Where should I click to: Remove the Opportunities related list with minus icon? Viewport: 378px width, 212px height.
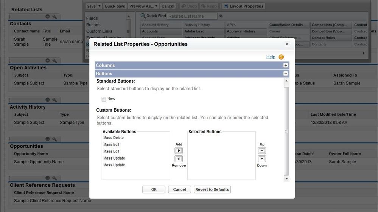[x=48, y=139]
